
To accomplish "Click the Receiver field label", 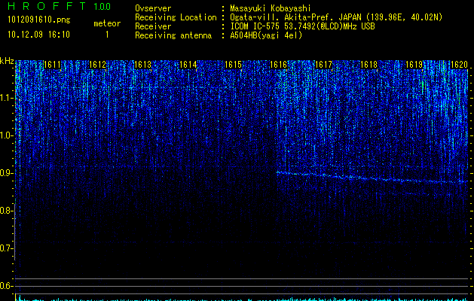I will pos(153,26).
